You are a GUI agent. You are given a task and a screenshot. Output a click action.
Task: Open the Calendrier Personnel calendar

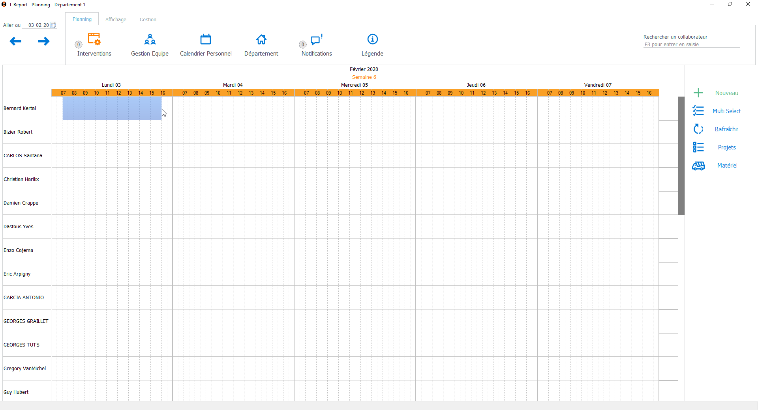[x=206, y=39]
